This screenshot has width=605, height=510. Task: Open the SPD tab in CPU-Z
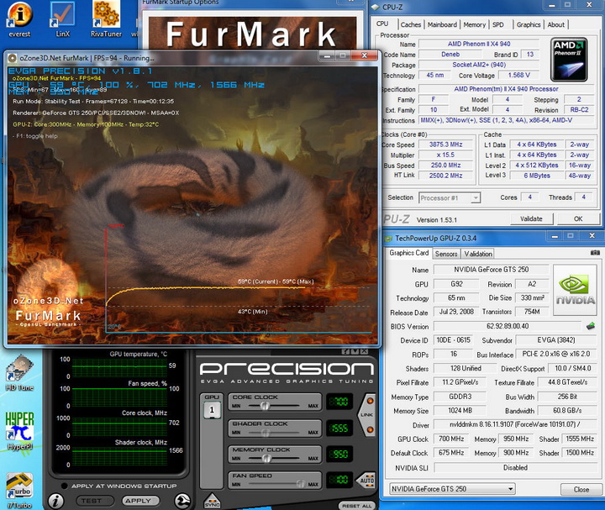(x=498, y=24)
